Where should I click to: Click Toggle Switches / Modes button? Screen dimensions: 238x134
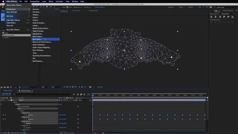pos(67,133)
